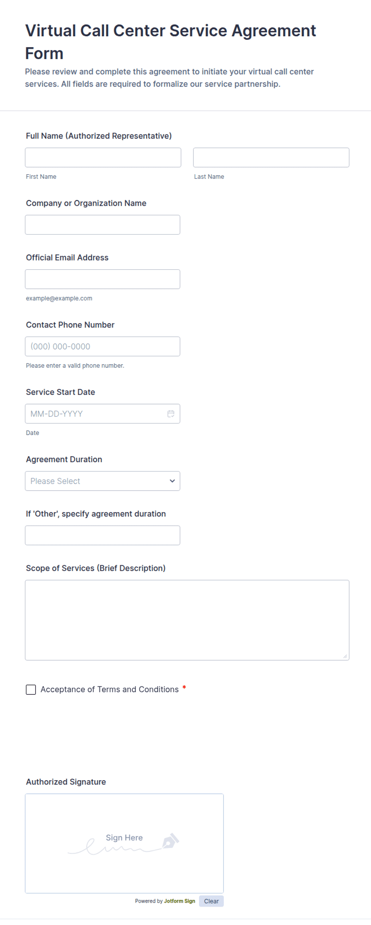Focus the Last Name field
The height and width of the screenshot is (925, 371).
[271, 158]
